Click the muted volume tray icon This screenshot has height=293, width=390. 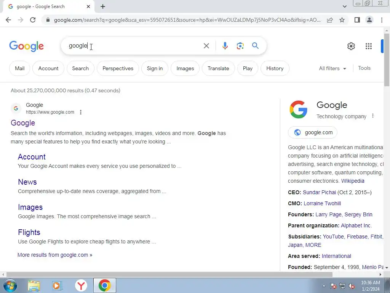(352, 286)
